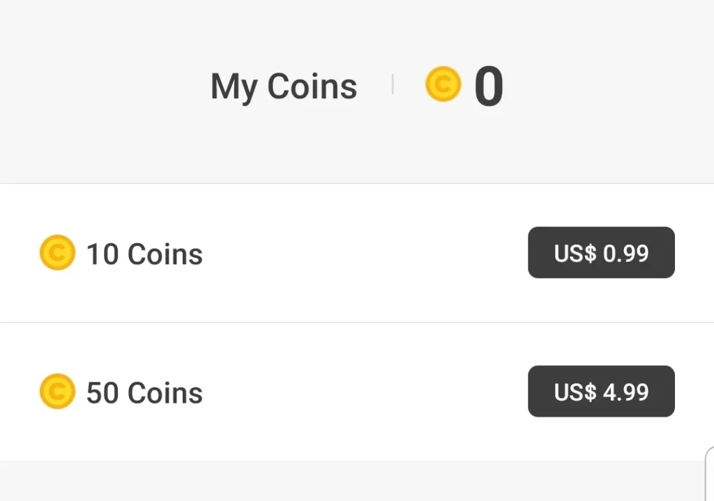Select the My Coins heading
Viewport: 714px width, 501px height.
point(284,87)
